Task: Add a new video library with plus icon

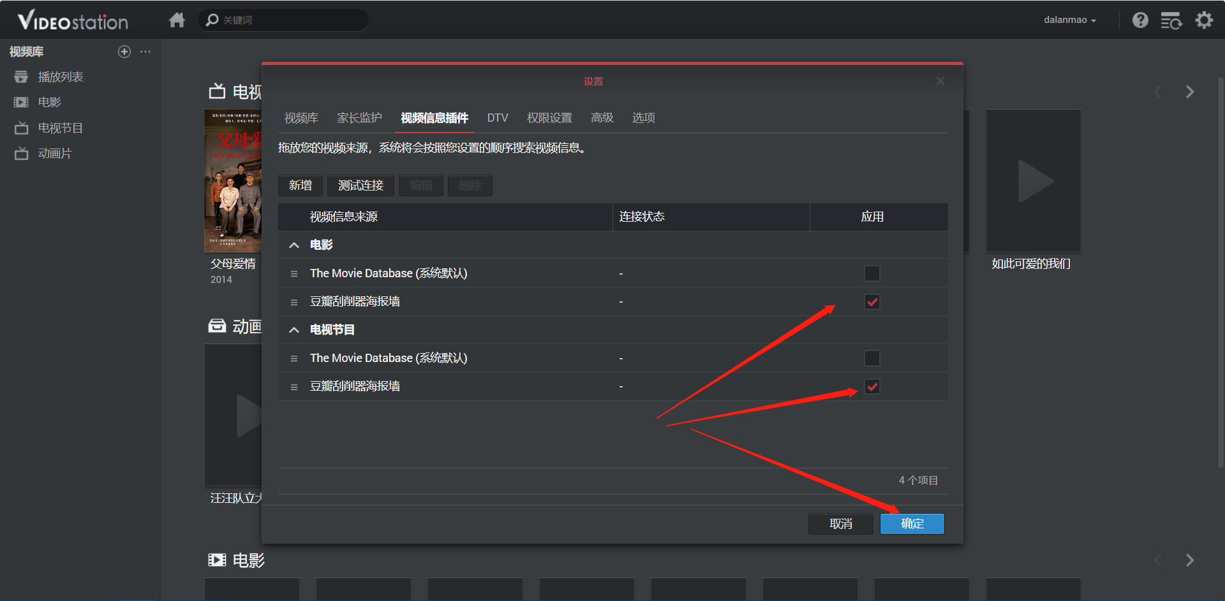Action: [x=124, y=52]
